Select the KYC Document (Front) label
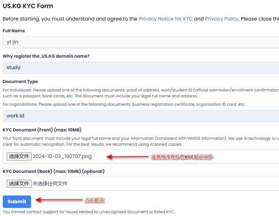Screen dimensions: 279x216 point(42,130)
